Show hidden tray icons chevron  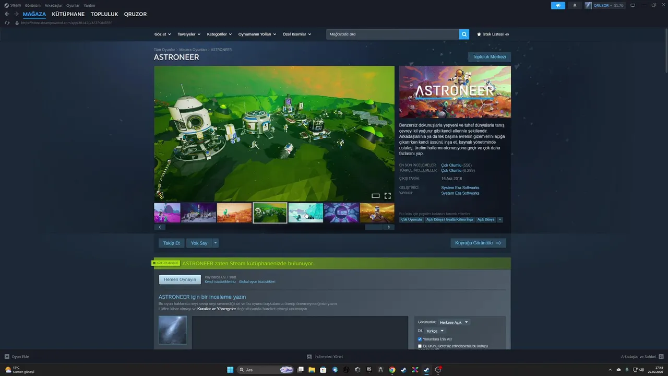click(x=610, y=370)
